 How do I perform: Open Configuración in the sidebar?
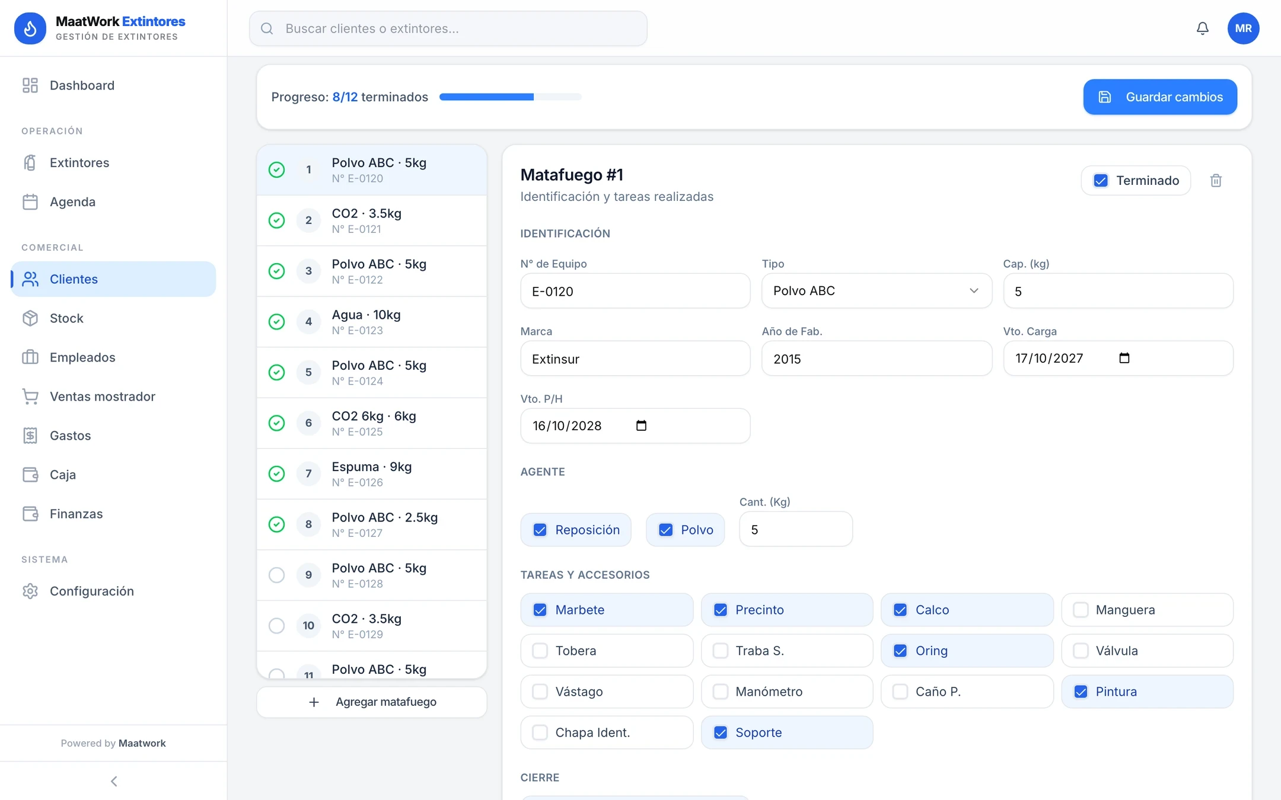click(x=113, y=591)
